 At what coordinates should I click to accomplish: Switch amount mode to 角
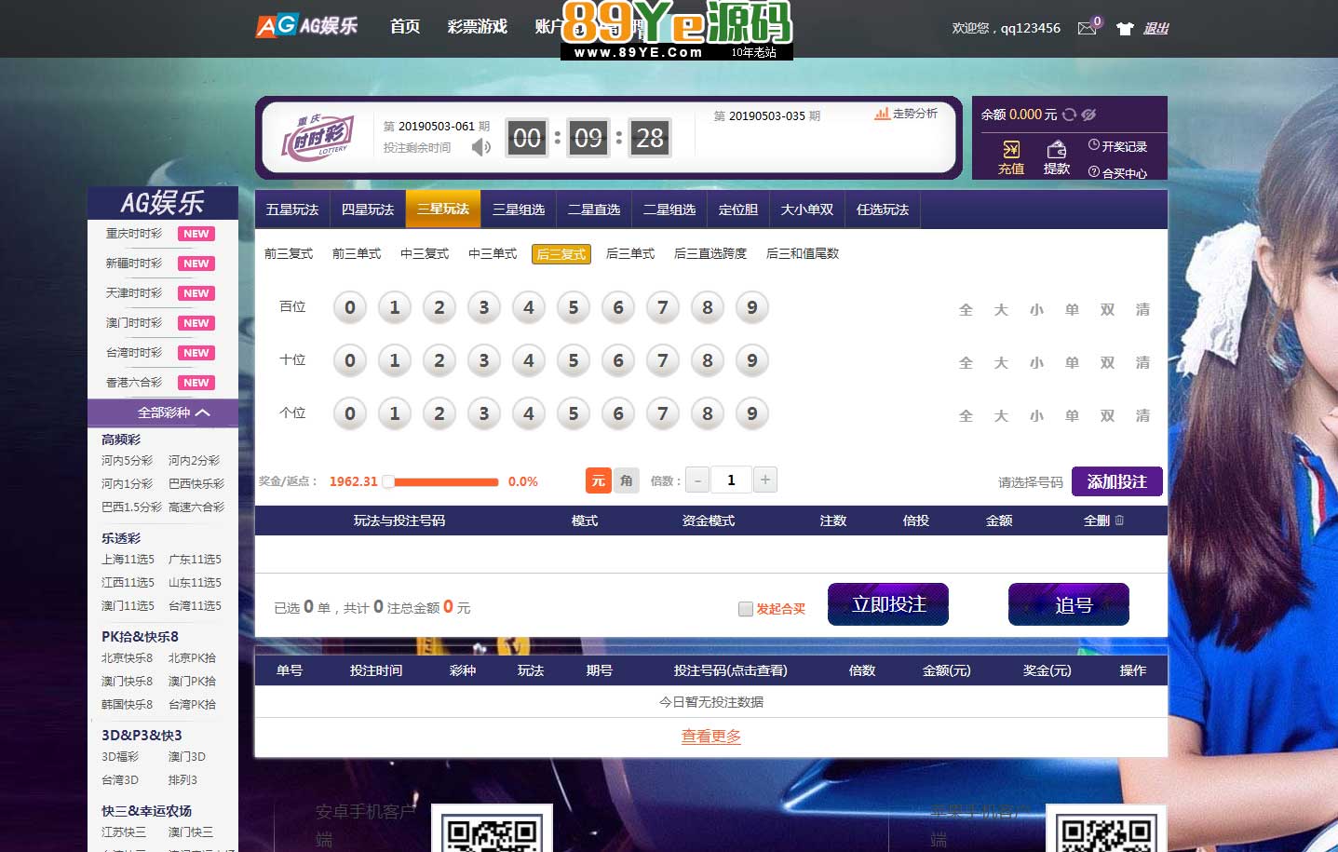[626, 480]
